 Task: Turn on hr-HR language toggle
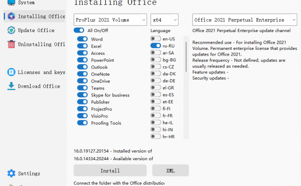156,136
